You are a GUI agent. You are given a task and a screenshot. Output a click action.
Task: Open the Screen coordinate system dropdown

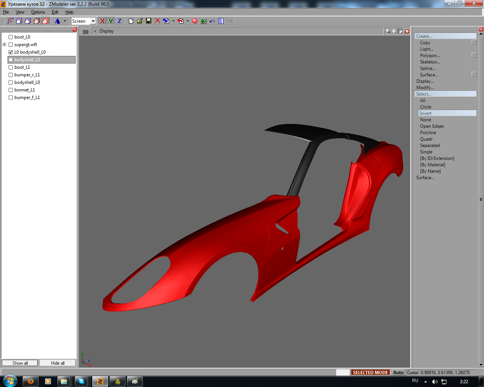(93, 21)
